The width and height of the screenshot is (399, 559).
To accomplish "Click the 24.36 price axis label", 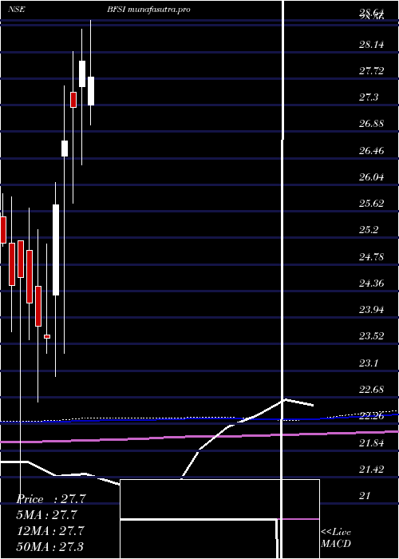I will [371, 283].
